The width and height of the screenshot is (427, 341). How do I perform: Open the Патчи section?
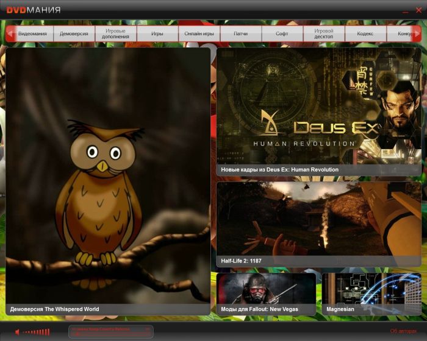click(x=240, y=33)
